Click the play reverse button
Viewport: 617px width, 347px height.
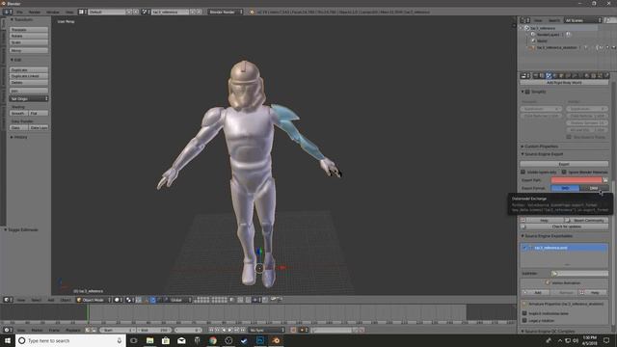[224, 330]
